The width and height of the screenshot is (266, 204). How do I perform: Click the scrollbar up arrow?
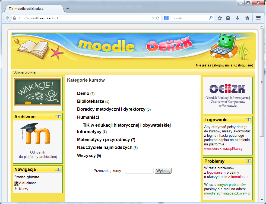pos(262,26)
